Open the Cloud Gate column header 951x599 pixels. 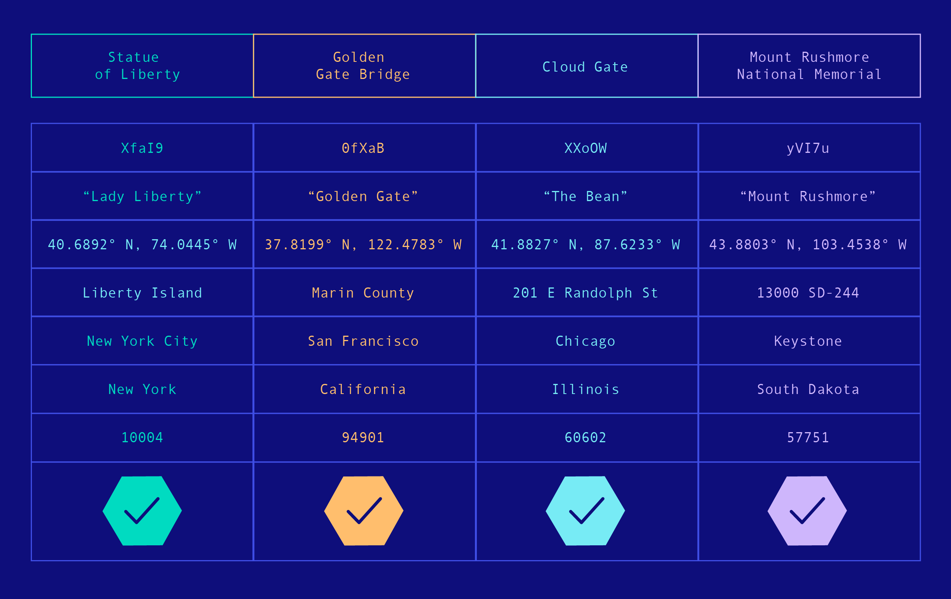587,66
